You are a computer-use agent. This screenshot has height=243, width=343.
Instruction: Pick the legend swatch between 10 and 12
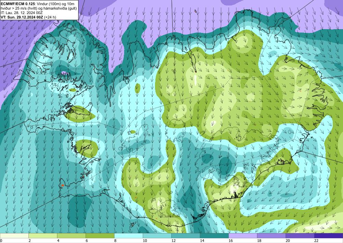[x=157, y=236]
